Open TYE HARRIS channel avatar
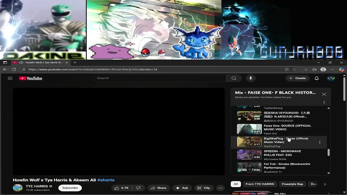This screenshot has width=347, height=195. coord(18,188)
